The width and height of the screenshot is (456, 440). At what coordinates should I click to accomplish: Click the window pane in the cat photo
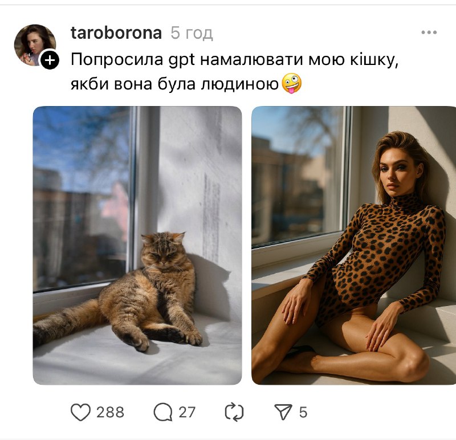pyautogui.click(x=82, y=198)
